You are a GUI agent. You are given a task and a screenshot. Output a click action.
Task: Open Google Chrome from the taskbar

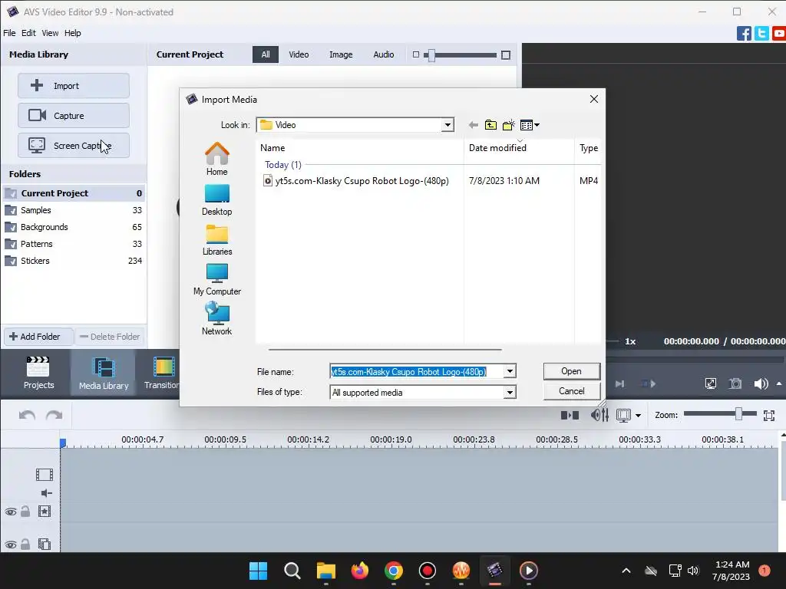click(394, 571)
